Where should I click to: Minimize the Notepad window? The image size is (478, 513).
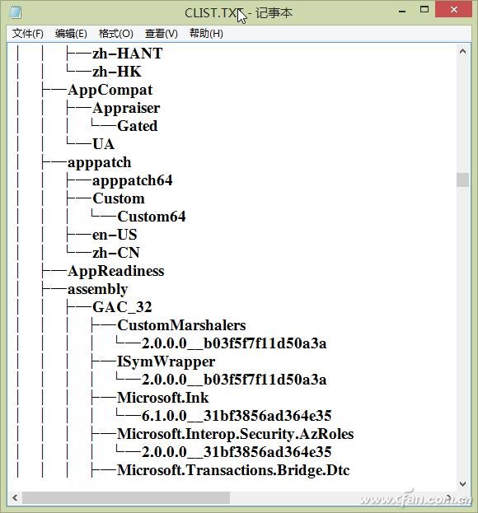point(402,11)
